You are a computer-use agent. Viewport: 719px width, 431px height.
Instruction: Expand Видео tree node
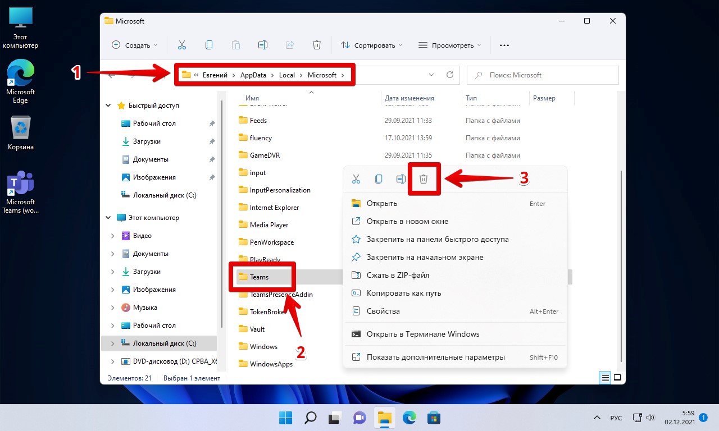tap(113, 236)
